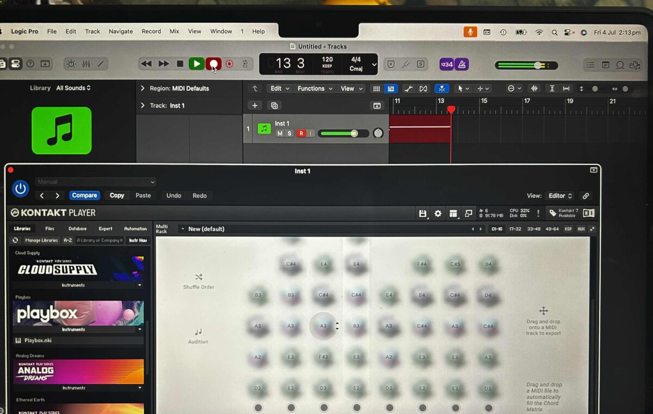Switch to Kontakt Database tab
653x414 pixels.
(77, 229)
